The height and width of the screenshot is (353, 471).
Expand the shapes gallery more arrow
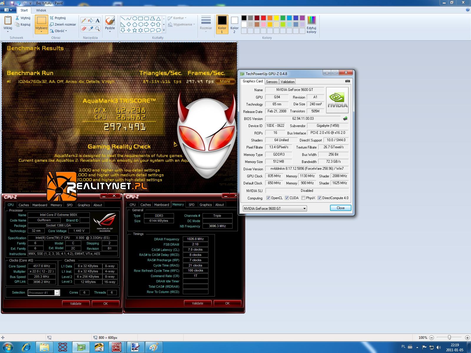[x=164, y=30]
